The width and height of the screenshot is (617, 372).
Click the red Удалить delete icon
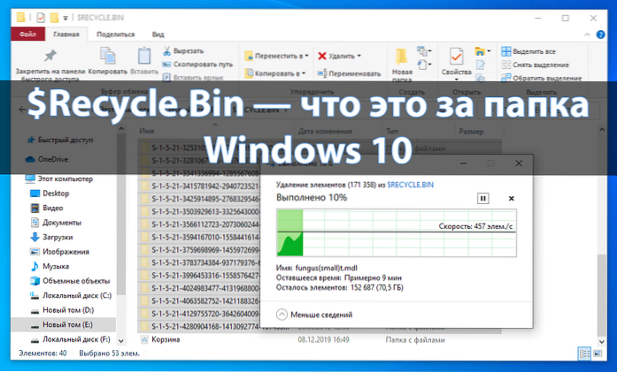point(322,56)
